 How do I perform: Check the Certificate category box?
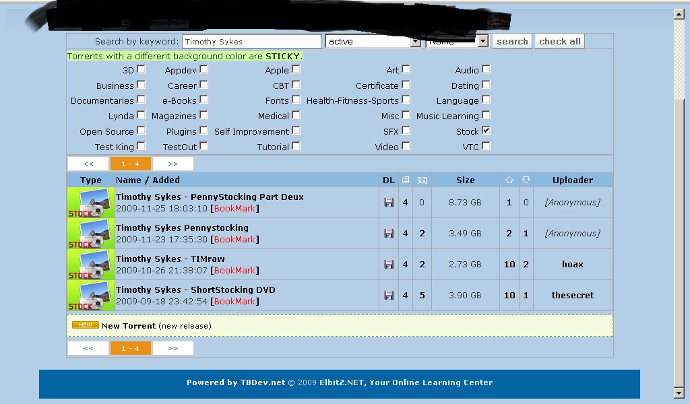coord(406,84)
